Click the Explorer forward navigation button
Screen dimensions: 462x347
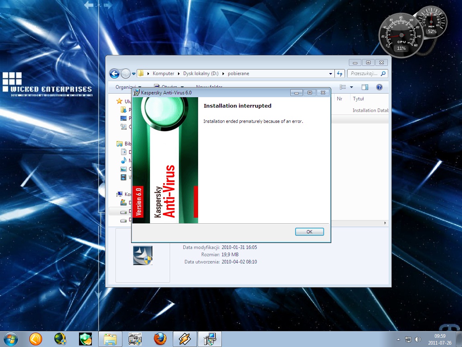coord(126,73)
